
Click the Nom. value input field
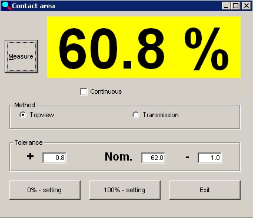click(x=153, y=158)
